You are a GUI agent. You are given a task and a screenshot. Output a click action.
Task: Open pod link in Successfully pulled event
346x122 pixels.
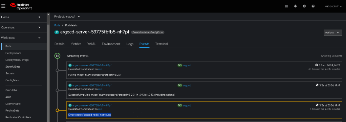92,85
